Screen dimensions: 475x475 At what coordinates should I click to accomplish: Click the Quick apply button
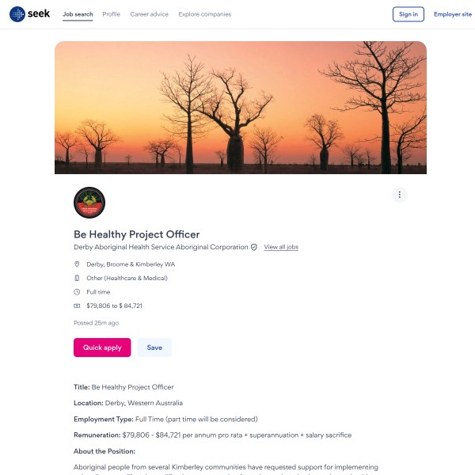102,348
